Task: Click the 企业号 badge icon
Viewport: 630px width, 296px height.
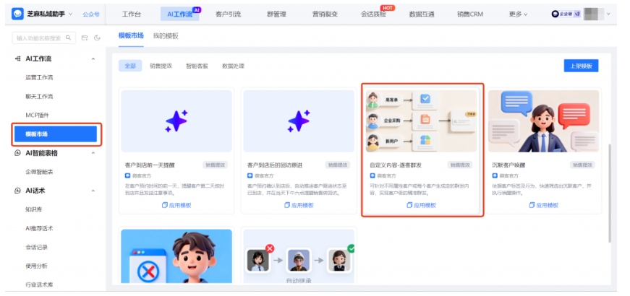Action: pyautogui.click(x=566, y=14)
